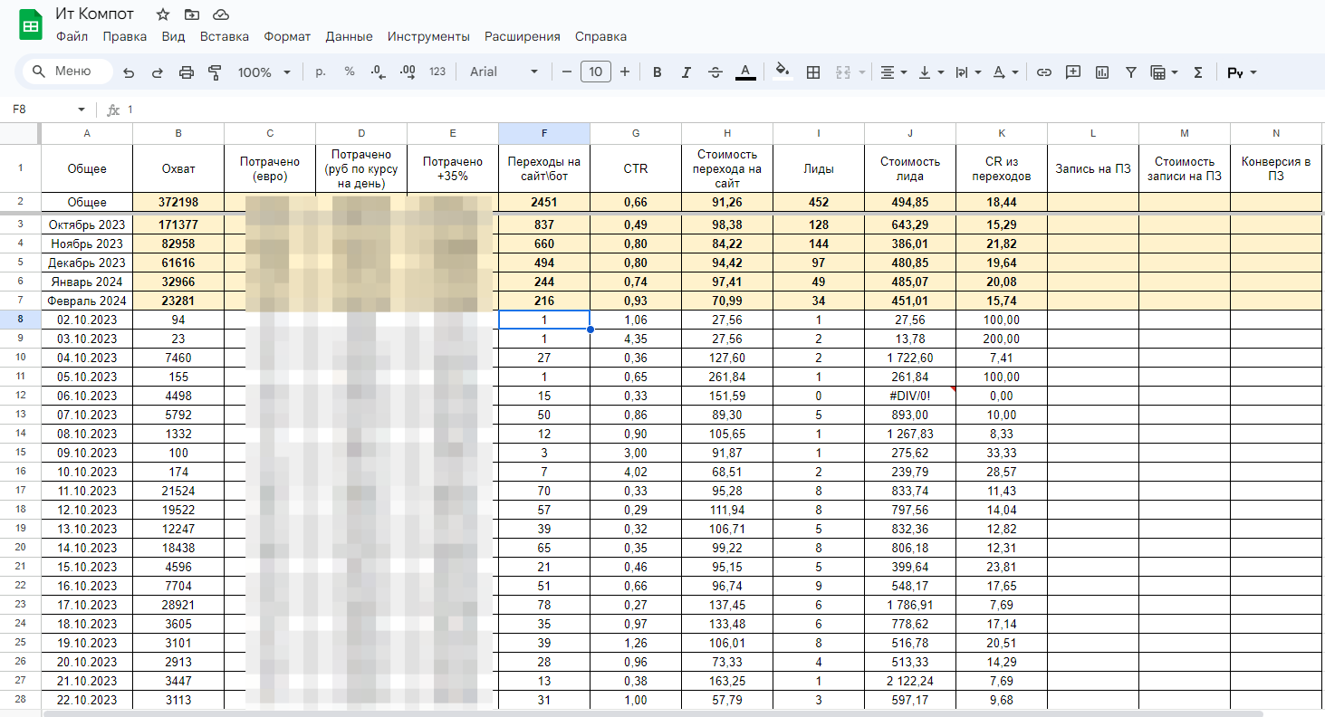Increase decimal places
Image resolution: width=1325 pixels, height=717 pixels.
(x=408, y=72)
